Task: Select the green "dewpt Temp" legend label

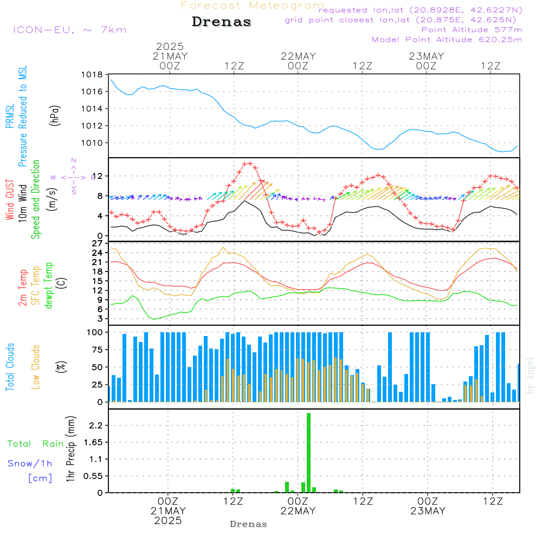Action: pos(48,285)
